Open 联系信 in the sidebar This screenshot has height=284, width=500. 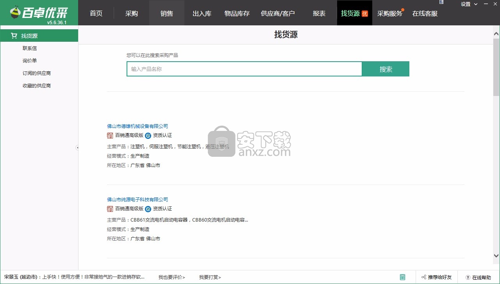click(30, 48)
